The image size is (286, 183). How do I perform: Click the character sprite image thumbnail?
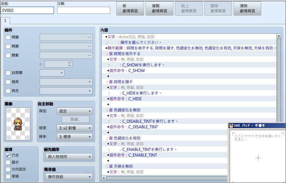tap(18, 124)
